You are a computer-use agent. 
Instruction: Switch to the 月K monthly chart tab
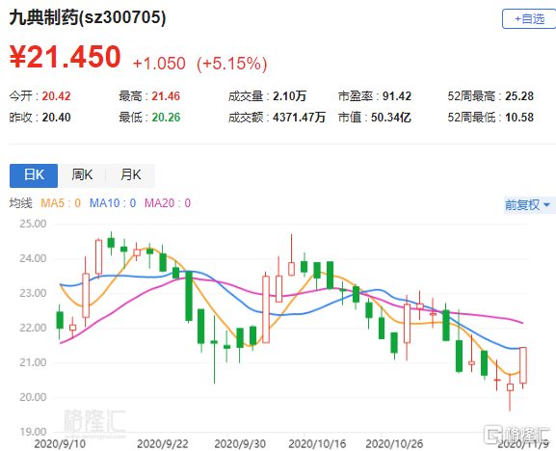click(x=130, y=175)
